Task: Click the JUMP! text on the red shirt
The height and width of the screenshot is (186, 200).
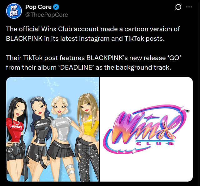Action: [17, 127]
